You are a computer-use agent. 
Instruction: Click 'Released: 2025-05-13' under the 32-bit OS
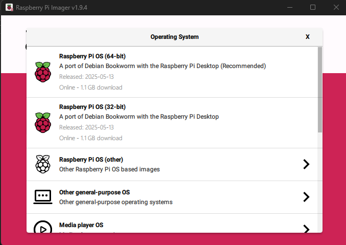click(x=86, y=127)
